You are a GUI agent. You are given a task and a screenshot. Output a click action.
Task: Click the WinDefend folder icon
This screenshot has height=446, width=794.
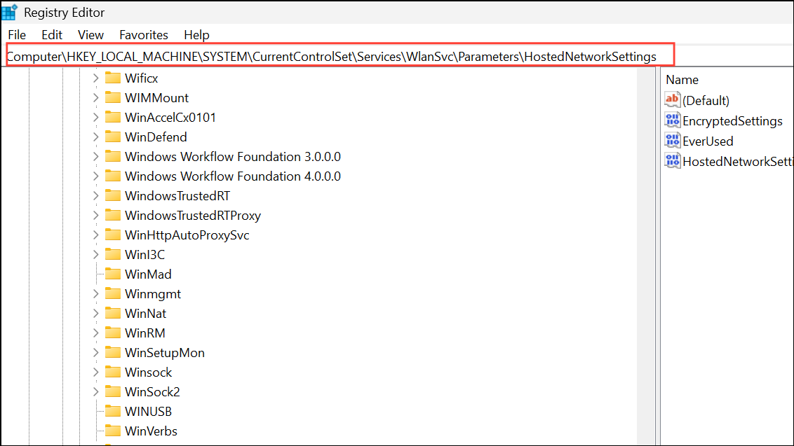click(112, 137)
